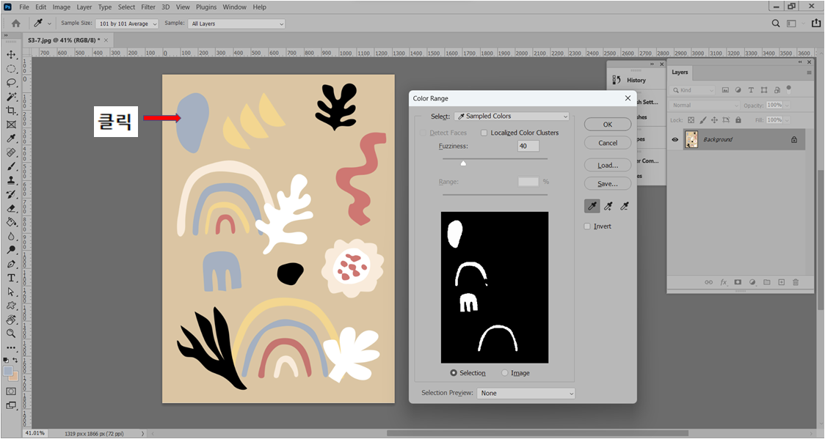The height and width of the screenshot is (439, 825).
Task: Select the Magic Wand tool
Action: [x=11, y=97]
